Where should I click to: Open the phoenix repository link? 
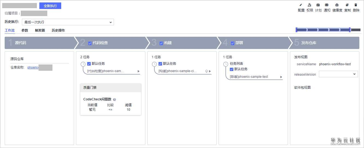[33, 67]
